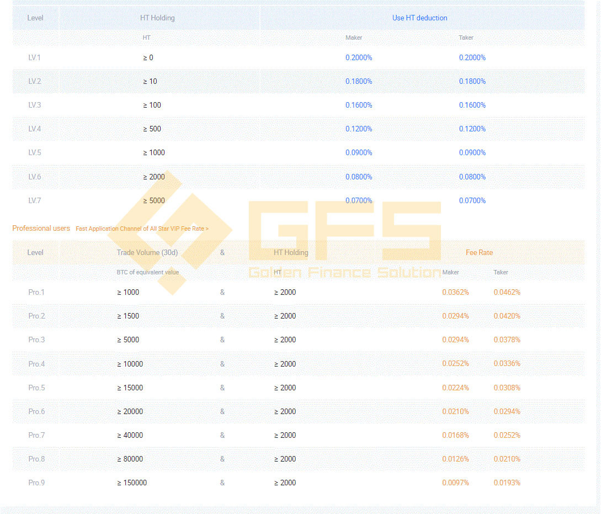Click Pro.4 trade volume '≥ 10000'

pos(130,364)
